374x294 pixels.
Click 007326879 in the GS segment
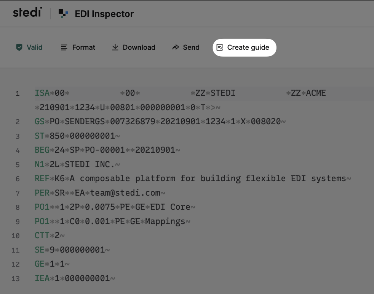point(133,122)
